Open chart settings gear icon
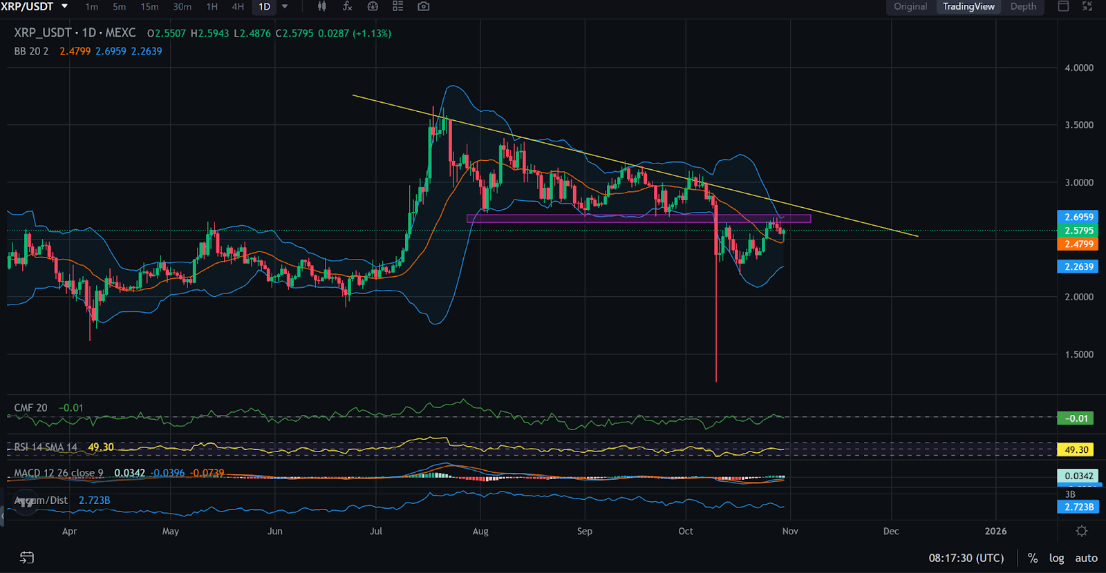The image size is (1106, 573). point(1082,531)
